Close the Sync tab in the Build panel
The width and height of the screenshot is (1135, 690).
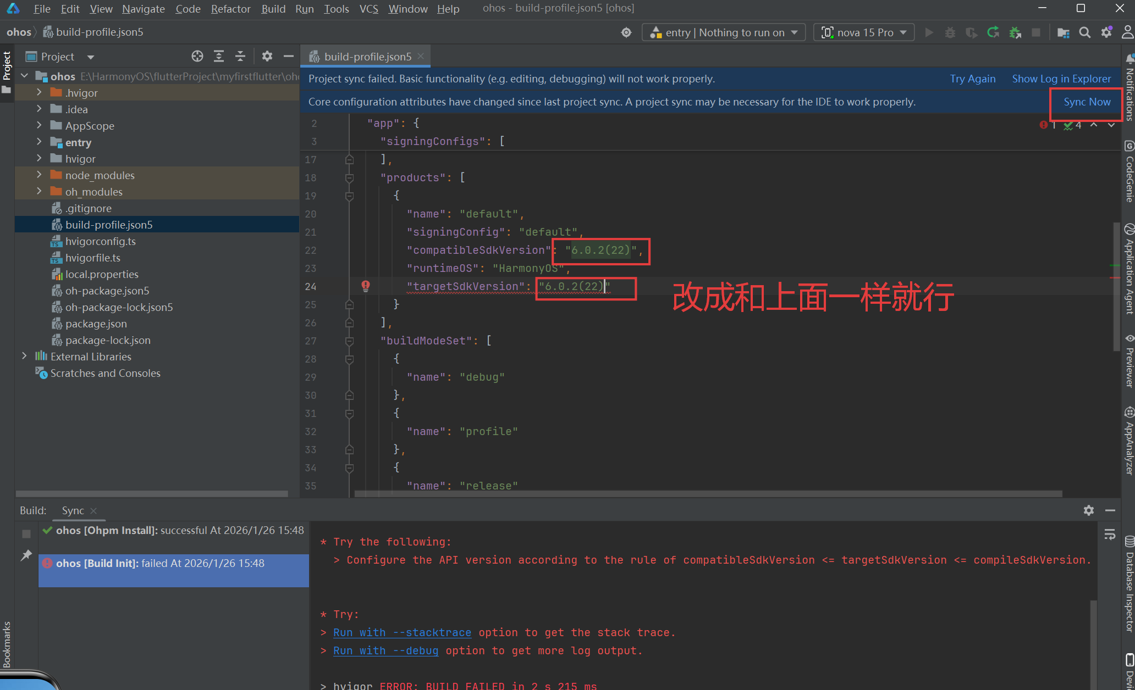click(93, 511)
